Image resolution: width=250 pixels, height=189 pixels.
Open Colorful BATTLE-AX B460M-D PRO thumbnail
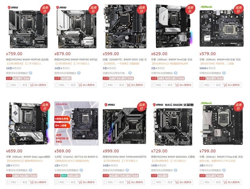click(77, 124)
